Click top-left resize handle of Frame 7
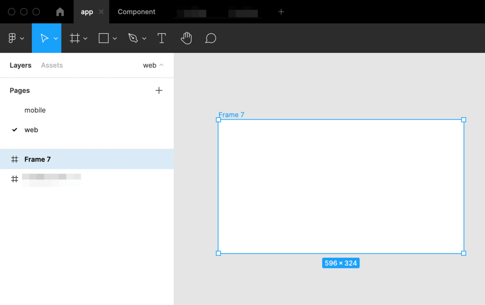 pos(218,120)
